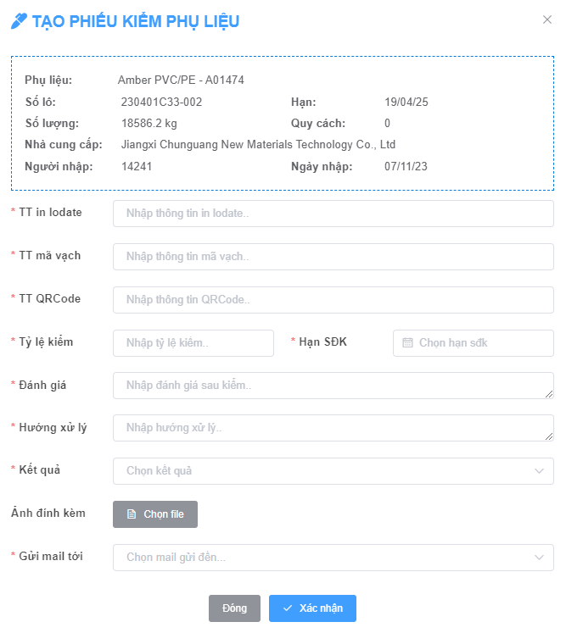Expand the Kết quả dropdown arrow
Viewport: 566px width, 633px height.
(539, 471)
